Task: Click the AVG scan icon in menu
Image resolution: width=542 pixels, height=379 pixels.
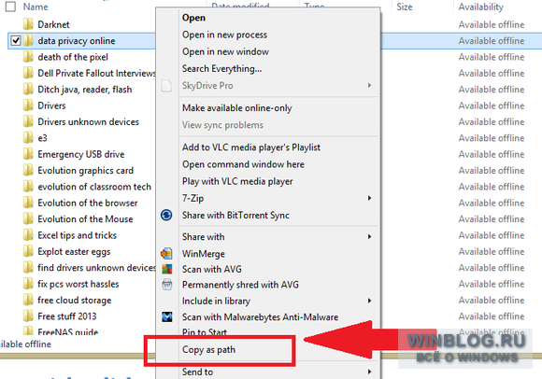Action: click(x=167, y=269)
